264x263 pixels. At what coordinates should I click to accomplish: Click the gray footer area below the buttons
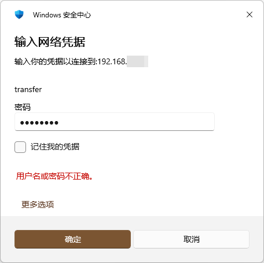tap(132, 255)
